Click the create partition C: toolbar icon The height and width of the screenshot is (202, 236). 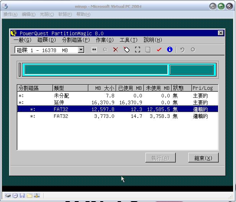105,50
